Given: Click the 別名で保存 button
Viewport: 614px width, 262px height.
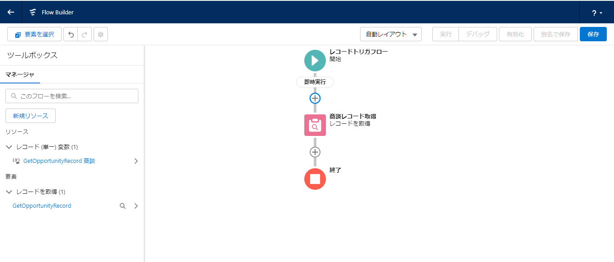Looking at the screenshot, I should pyautogui.click(x=556, y=34).
